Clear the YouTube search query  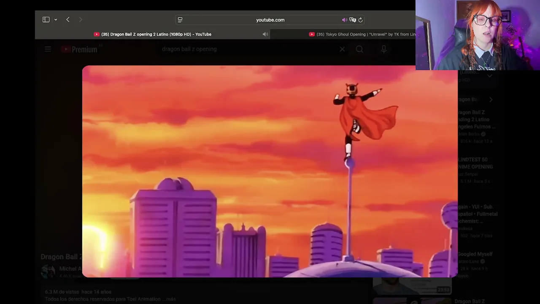point(342,49)
